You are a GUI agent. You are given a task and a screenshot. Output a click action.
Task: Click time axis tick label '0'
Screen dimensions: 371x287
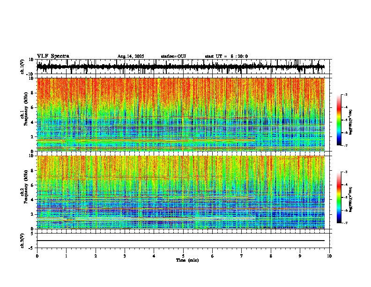(37, 256)
